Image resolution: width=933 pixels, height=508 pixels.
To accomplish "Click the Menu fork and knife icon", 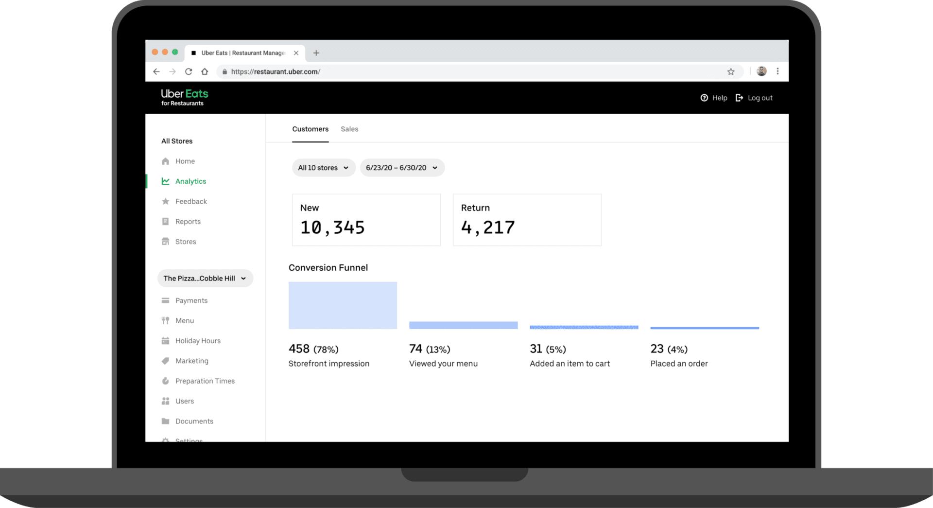I will pyautogui.click(x=165, y=321).
